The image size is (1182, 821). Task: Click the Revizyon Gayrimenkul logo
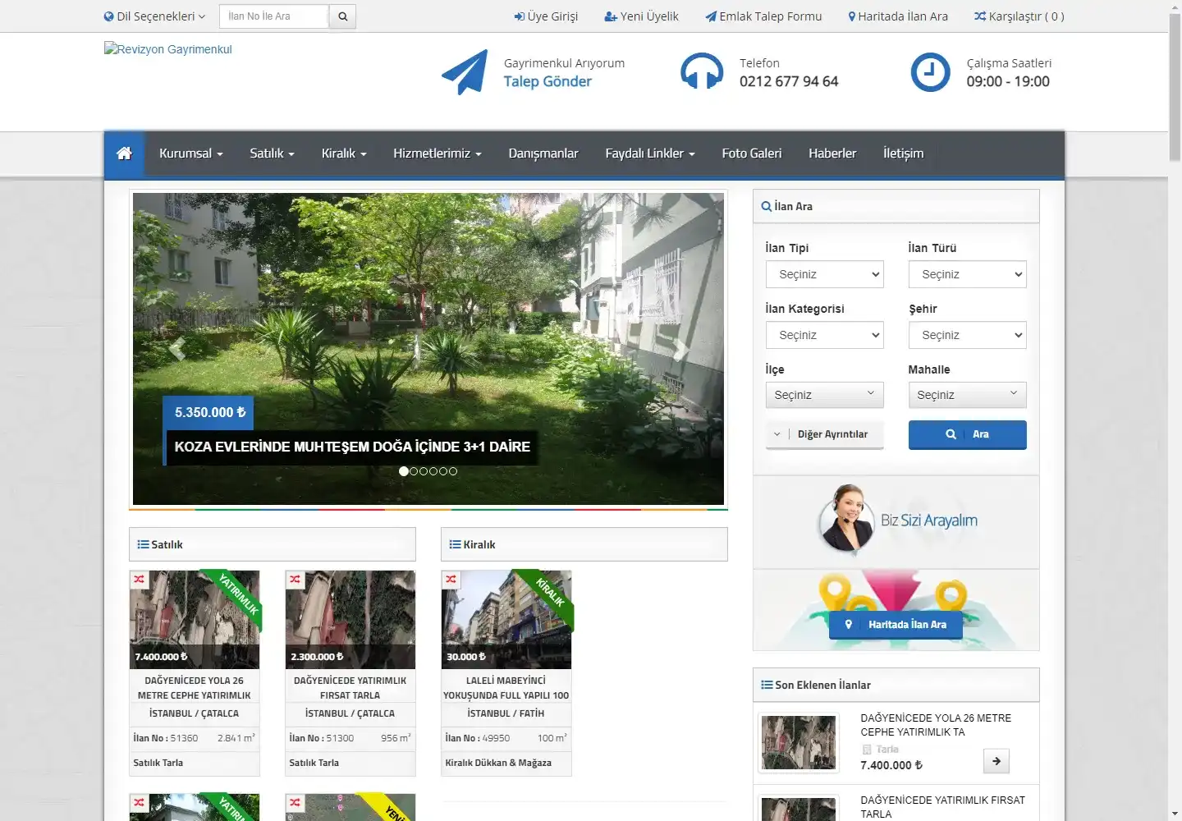tap(168, 49)
